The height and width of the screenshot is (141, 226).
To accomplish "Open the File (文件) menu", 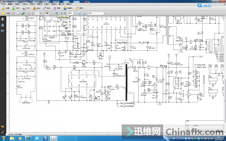I will point(3,4).
